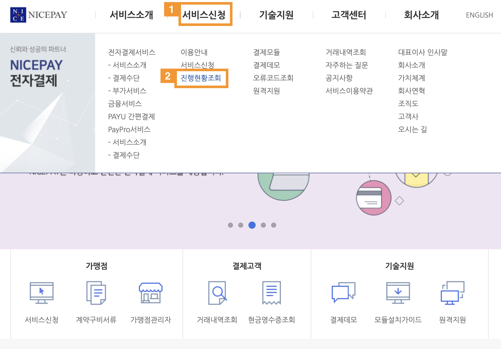Select 서비스이용약관 submenu item
Viewport: 501px width, 349px height.
349,91
